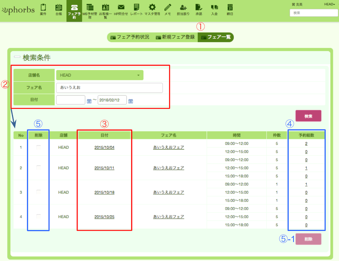Open date link 2015/10/18
This screenshot has height=261, width=339.
click(x=104, y=193)
